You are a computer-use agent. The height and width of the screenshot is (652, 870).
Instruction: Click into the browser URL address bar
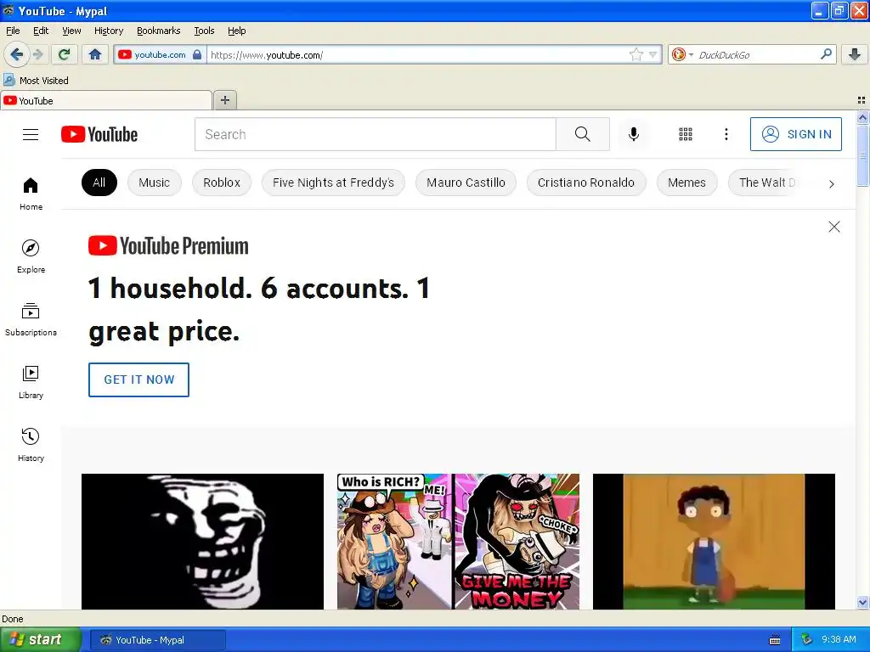(418, 54)
